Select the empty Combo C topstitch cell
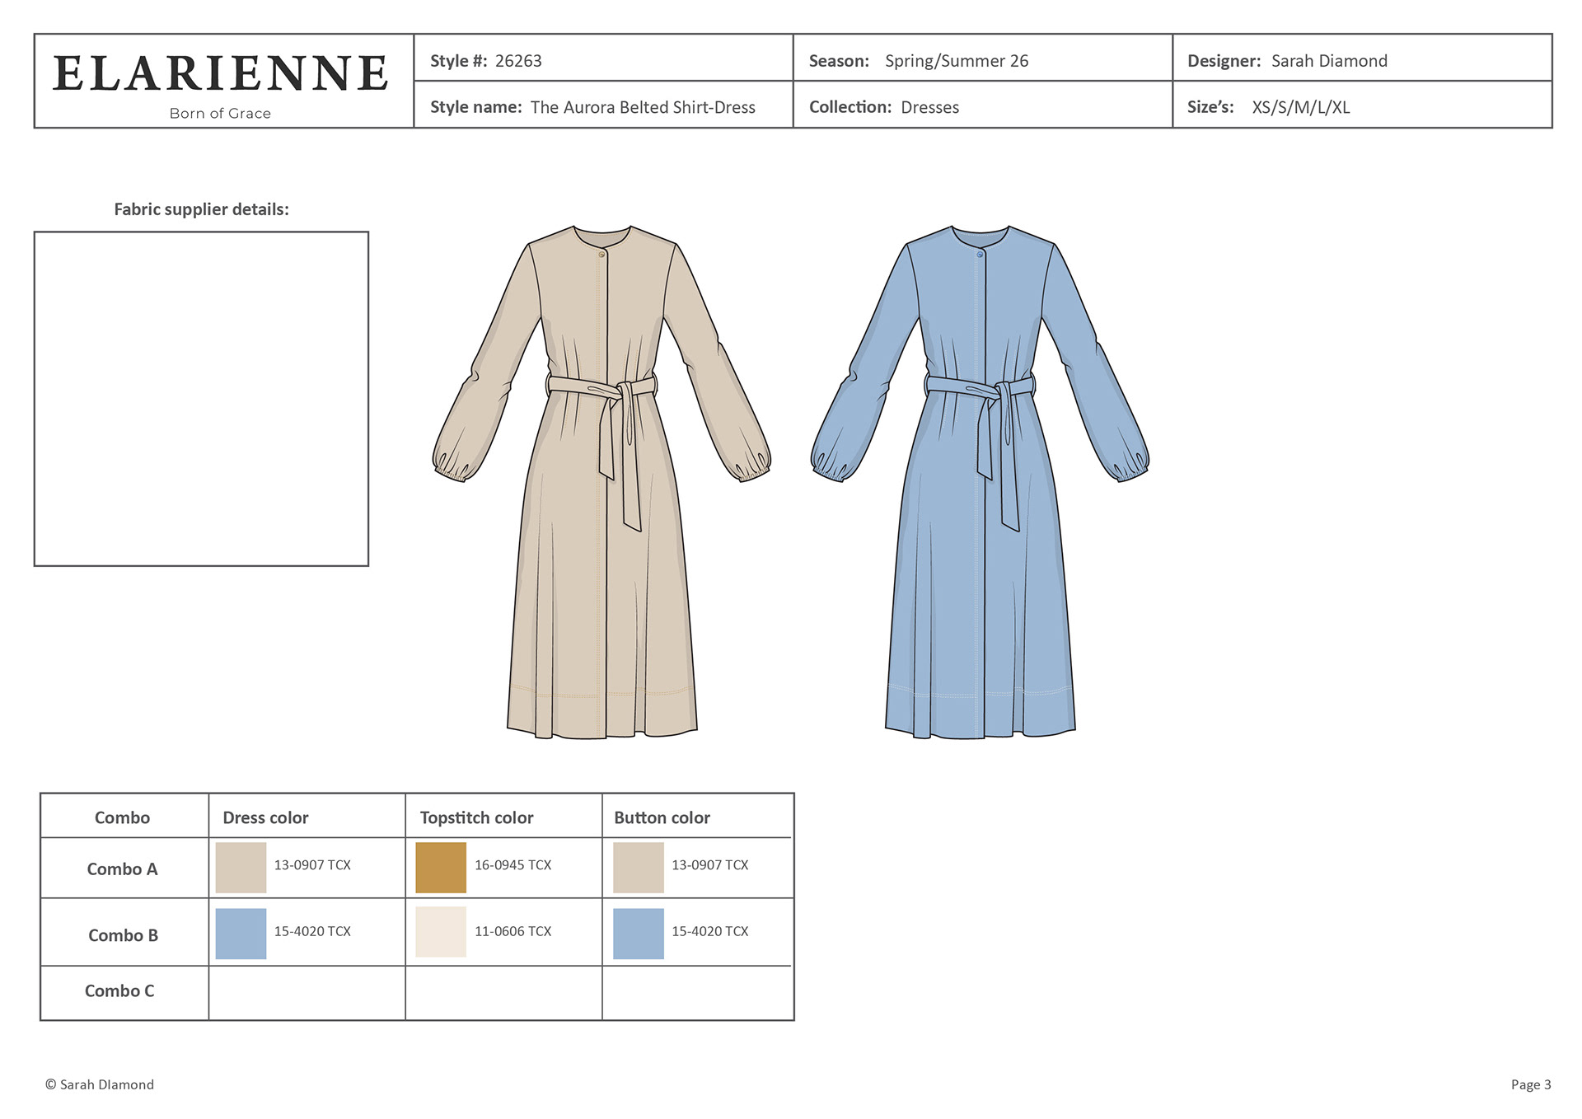1582x1119 pixels. (x=503, y=992)
